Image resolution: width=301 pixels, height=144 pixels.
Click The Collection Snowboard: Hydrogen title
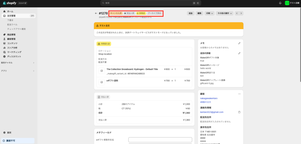click(132, 69)
